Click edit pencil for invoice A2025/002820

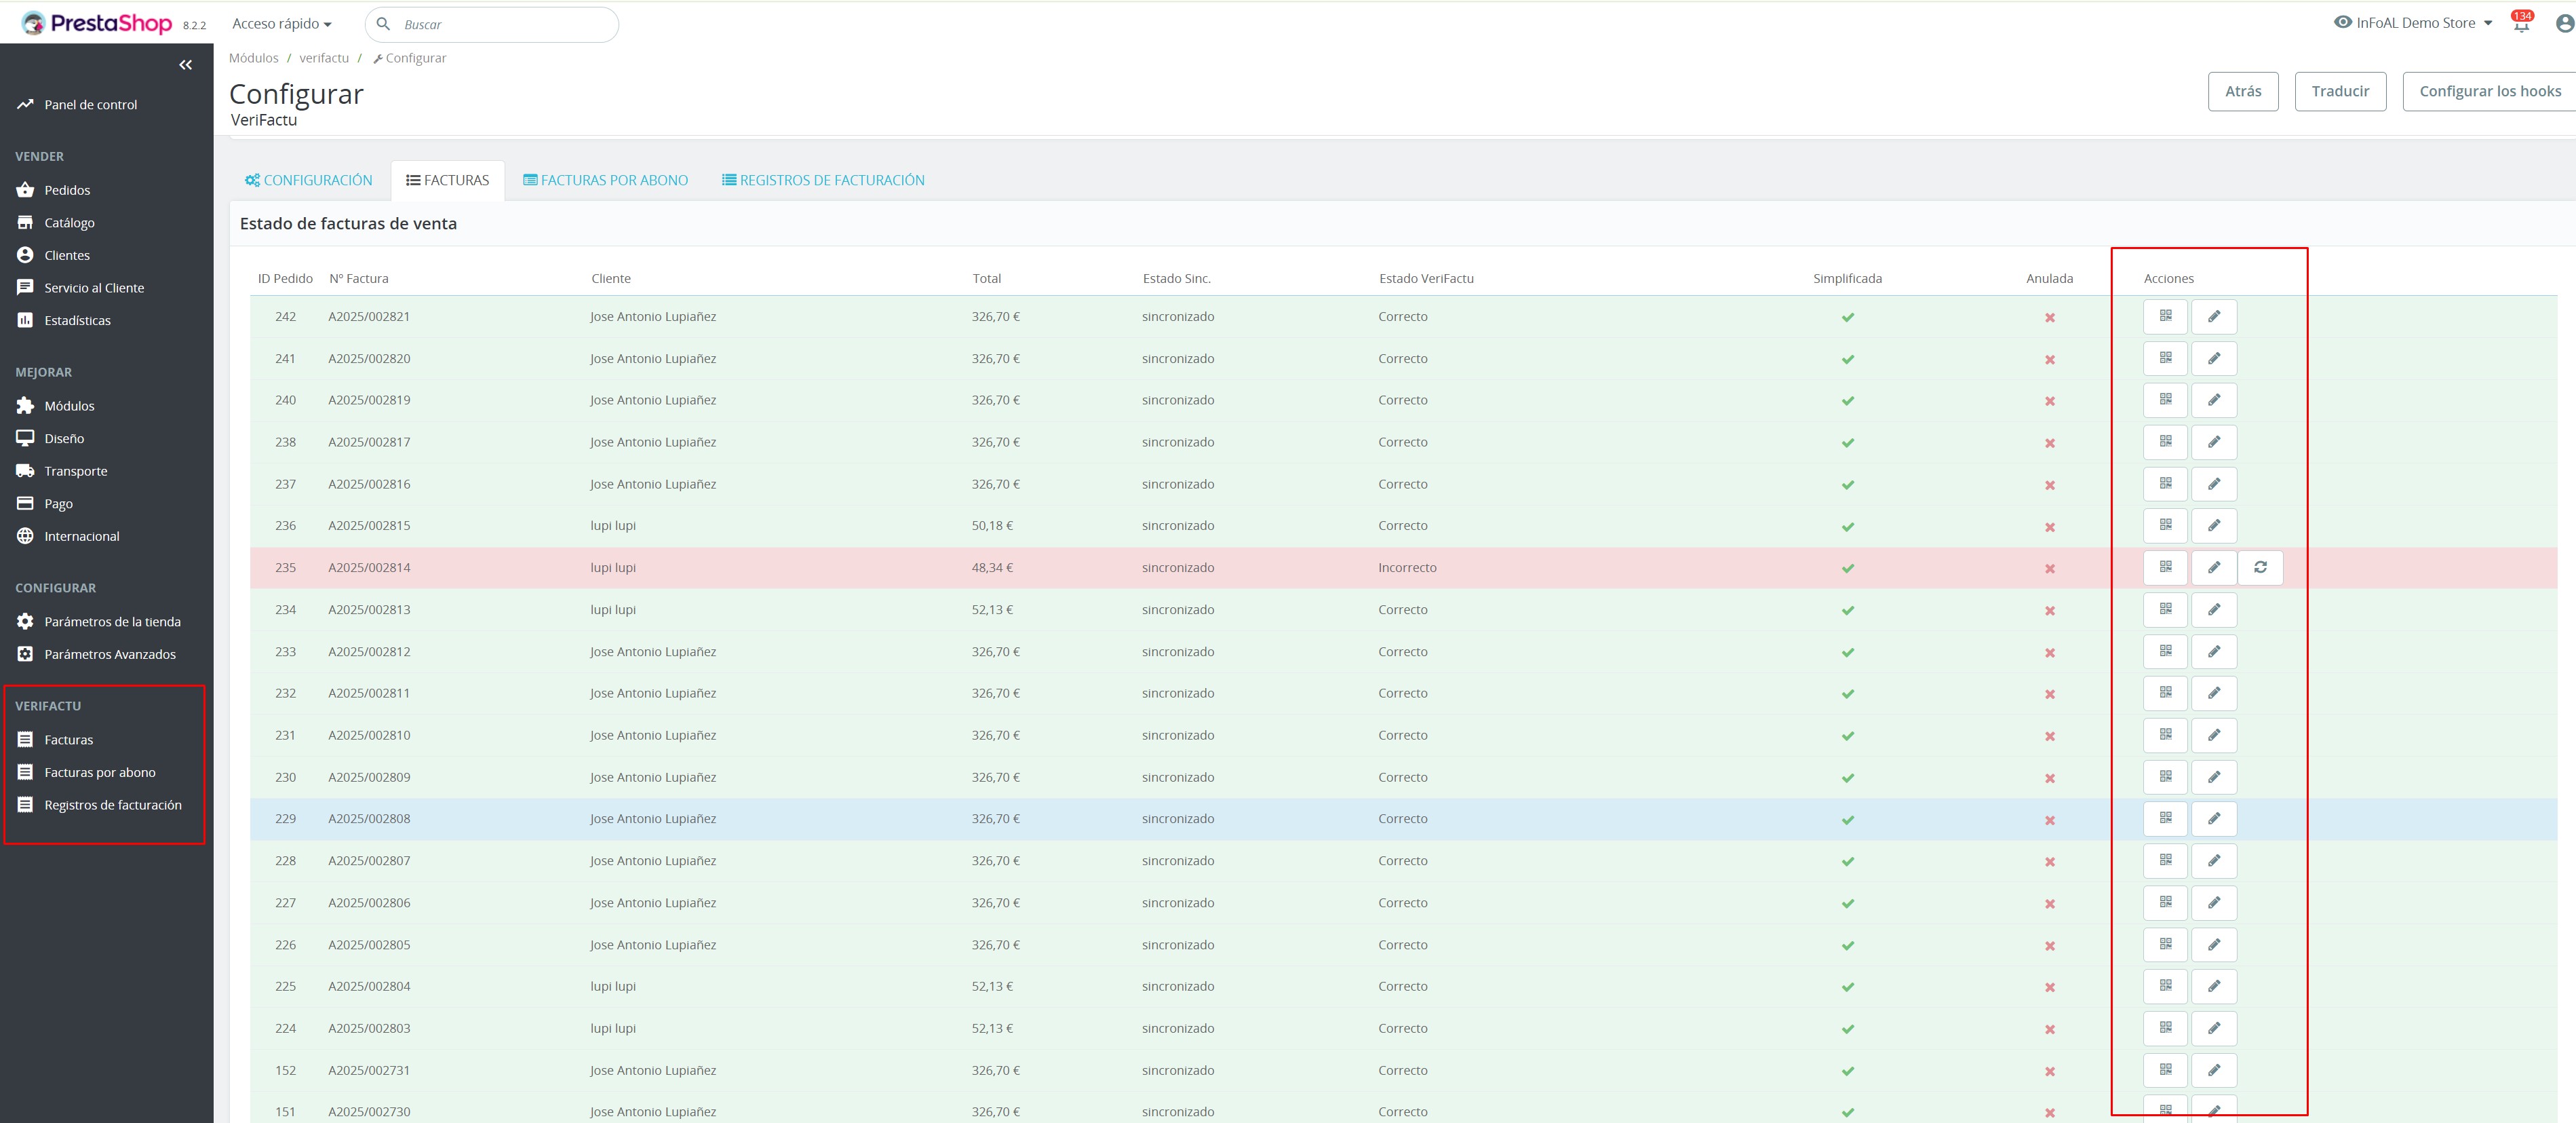point(2213,358)
